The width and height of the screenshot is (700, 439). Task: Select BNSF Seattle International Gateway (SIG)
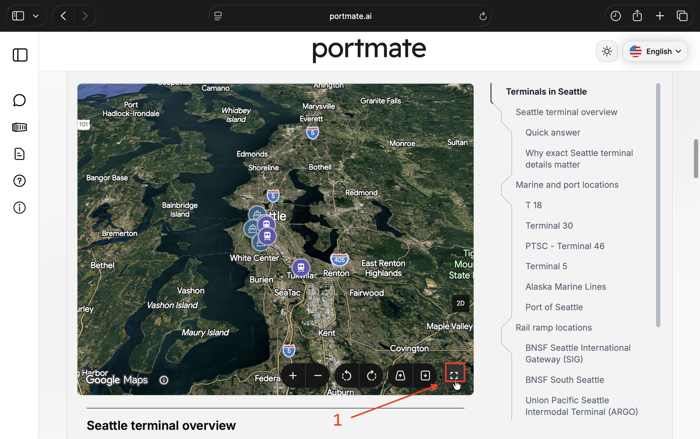(578, 354)
